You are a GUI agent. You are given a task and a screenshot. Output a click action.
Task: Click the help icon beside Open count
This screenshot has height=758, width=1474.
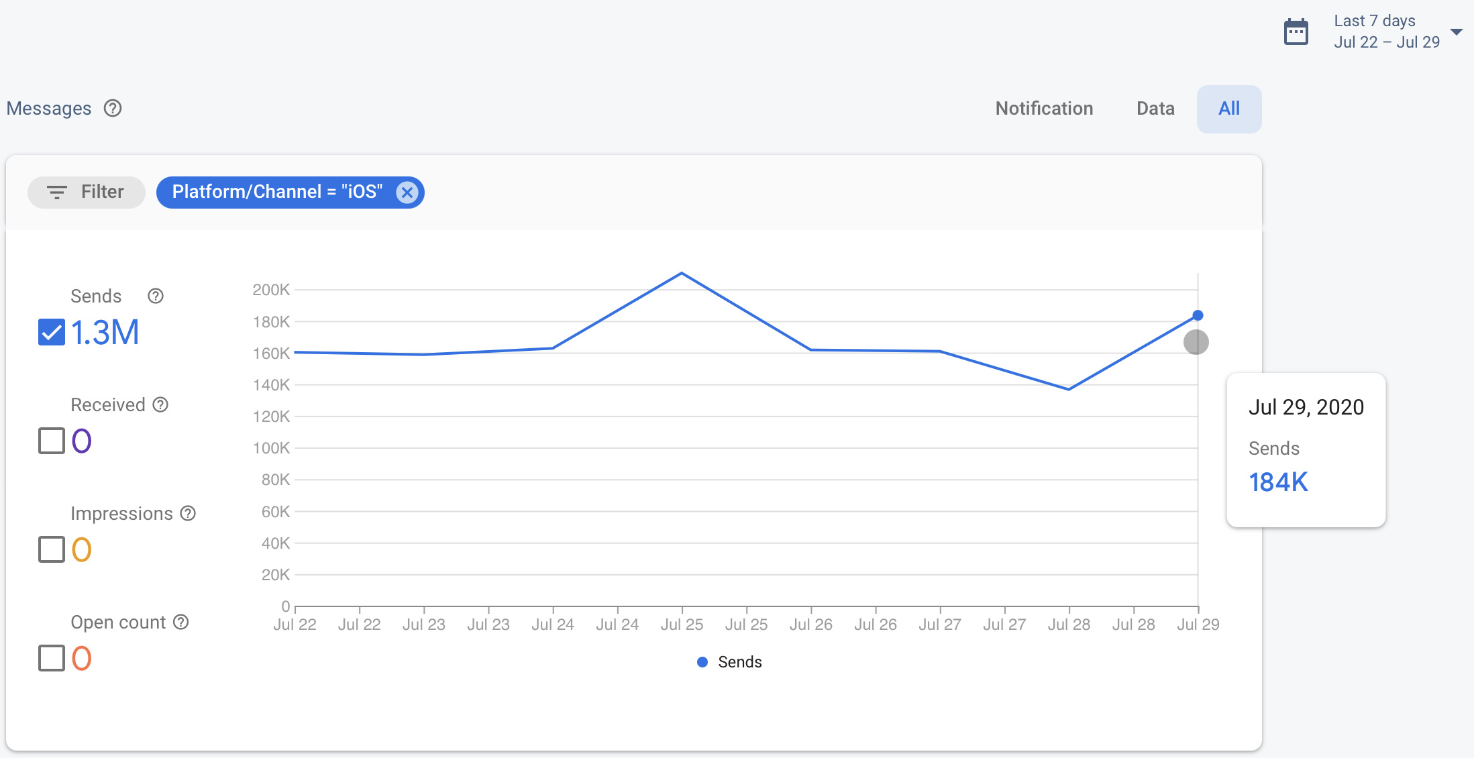click(181, 622)
